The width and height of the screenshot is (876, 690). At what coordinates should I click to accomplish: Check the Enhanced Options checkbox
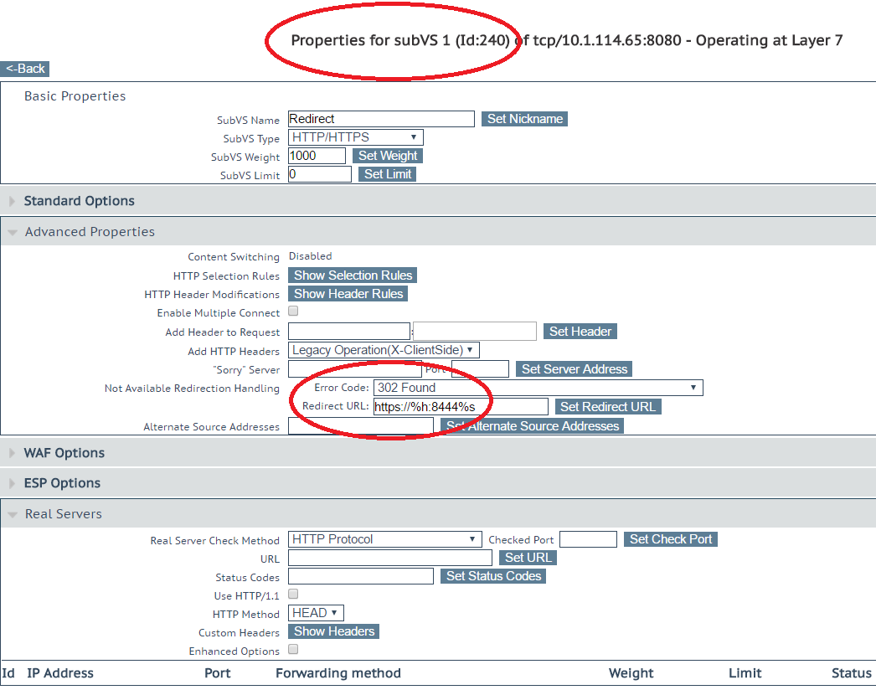(x=293, y=650)
